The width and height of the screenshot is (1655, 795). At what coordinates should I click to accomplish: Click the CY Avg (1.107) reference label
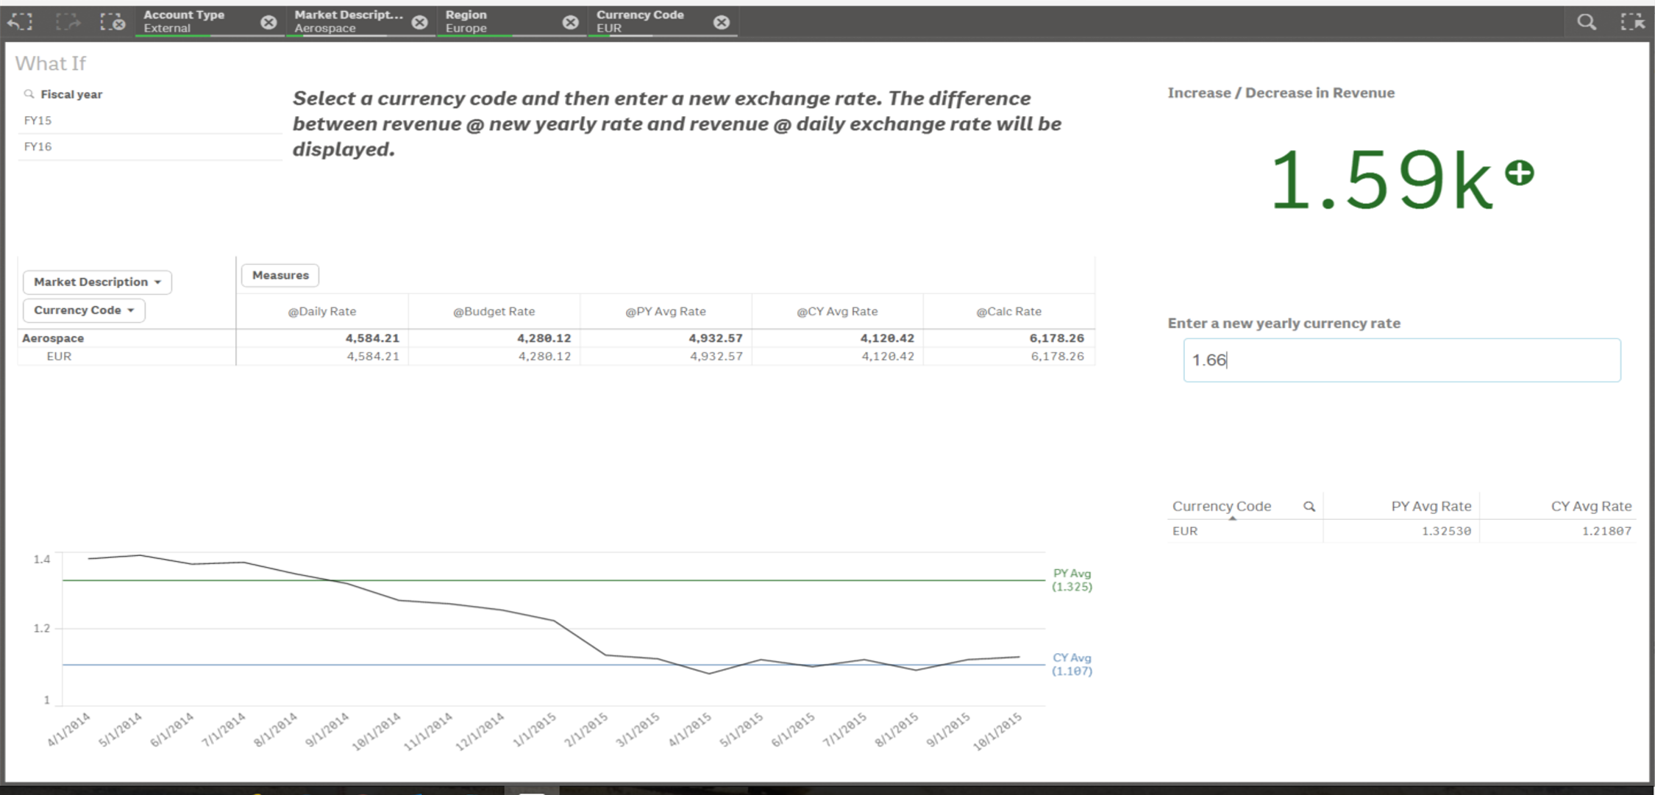coord(1072,664)
